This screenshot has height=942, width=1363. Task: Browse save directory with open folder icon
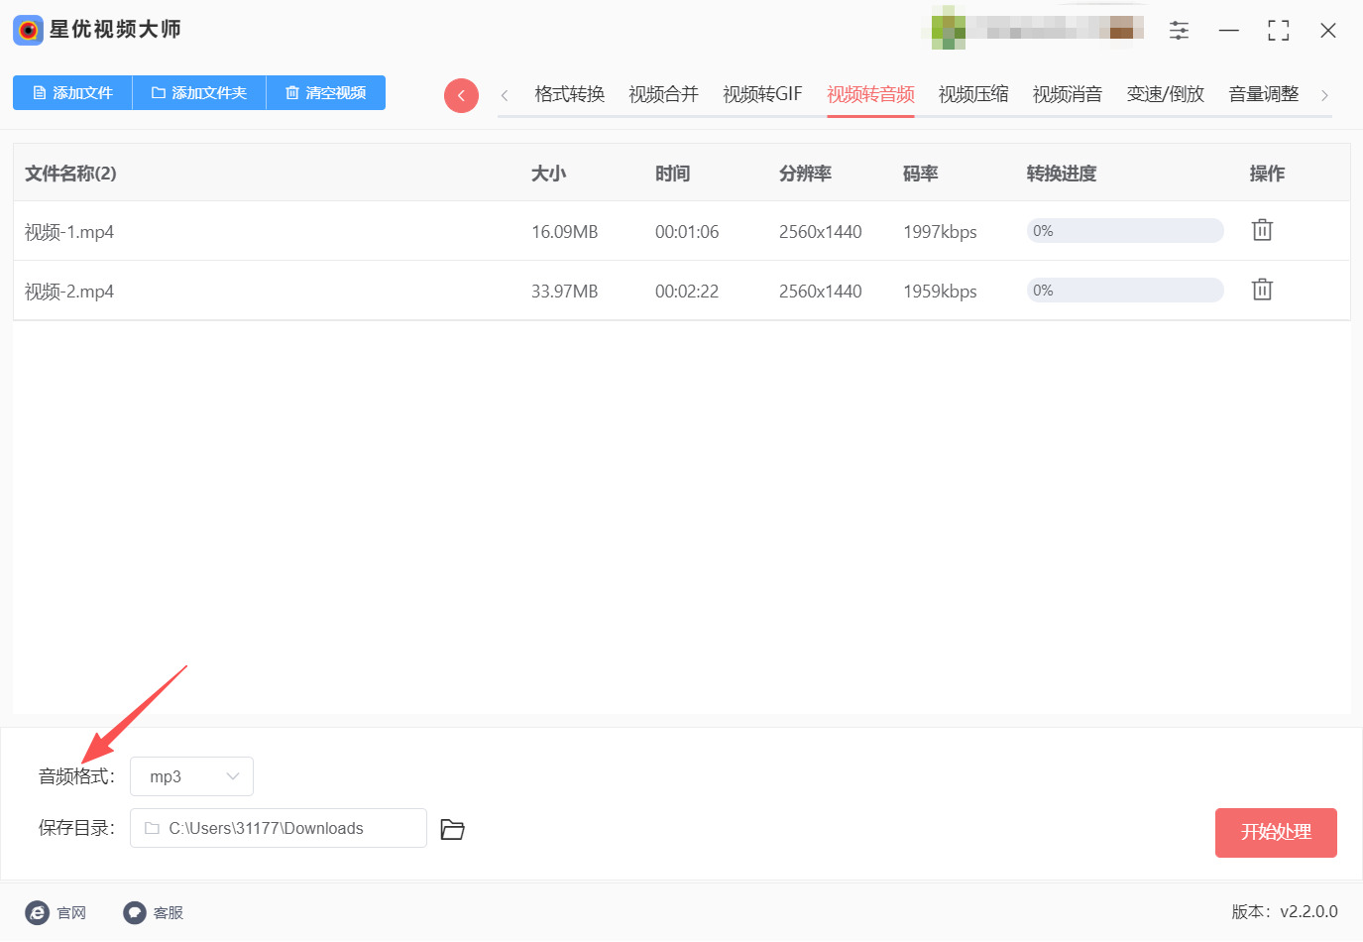[452, 829]
